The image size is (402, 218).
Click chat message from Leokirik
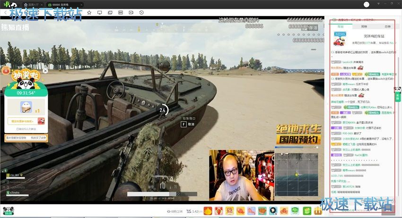click(348, 62)
